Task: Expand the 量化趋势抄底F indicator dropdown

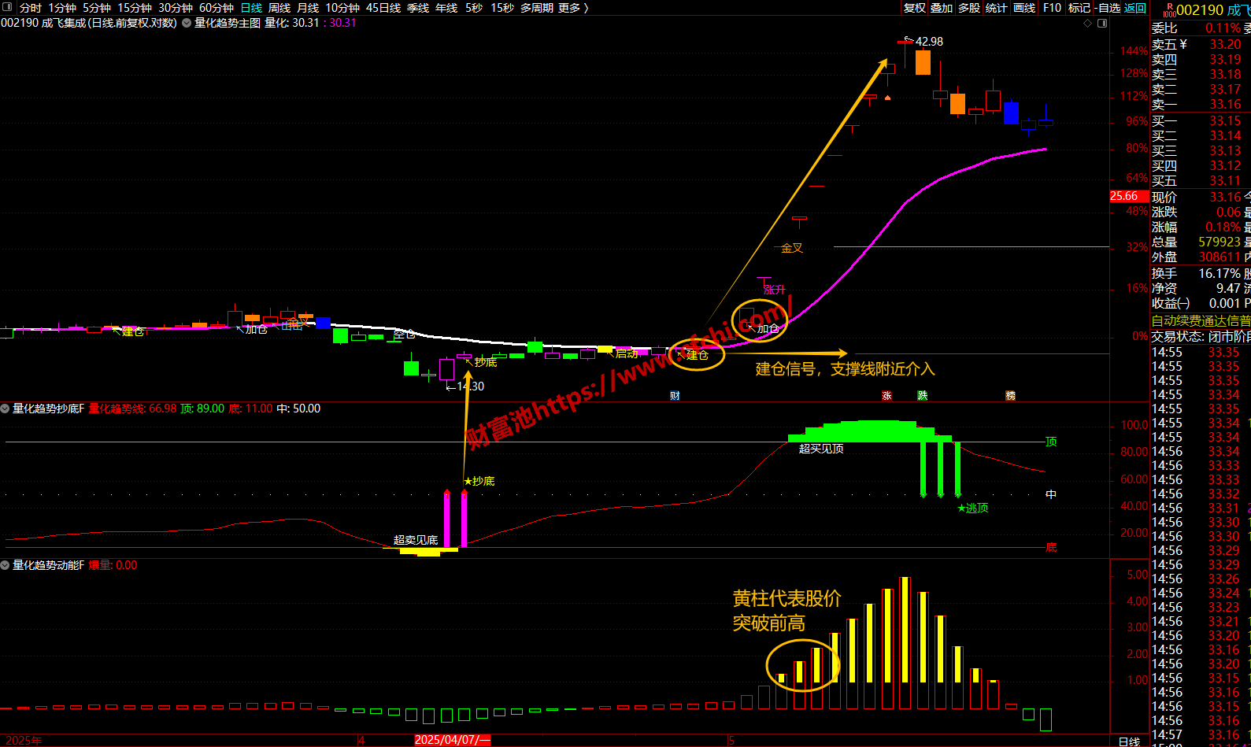Action: [x=6, y=409]
